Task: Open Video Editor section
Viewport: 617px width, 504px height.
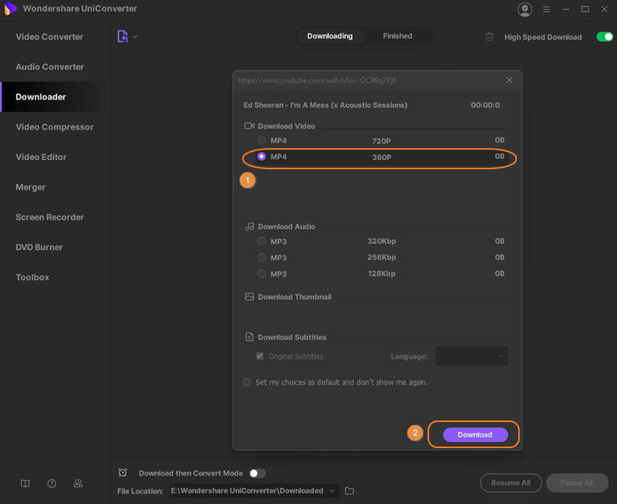Action: (x=41, y=157)
